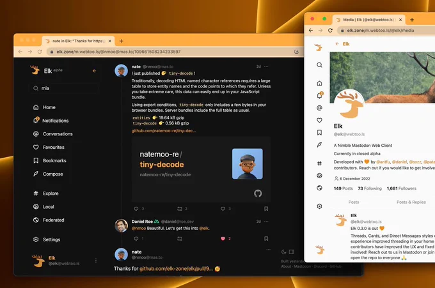Open the account options menu beside Elk @elk@webtoo.ls
This screenshot has width=435, height=288.
(96, 261)
